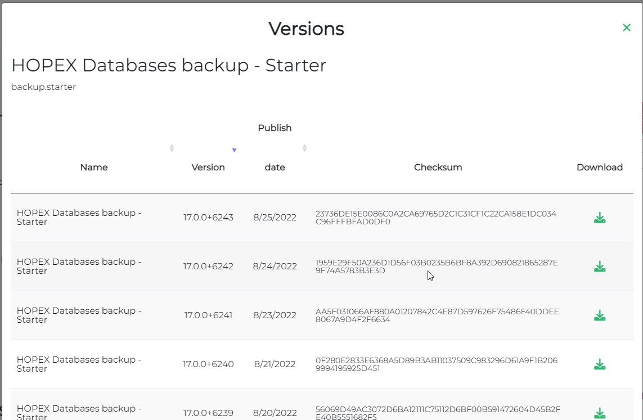
Task: Download version 17.0.0+6240 backup
Action: (x=600, y=364)
